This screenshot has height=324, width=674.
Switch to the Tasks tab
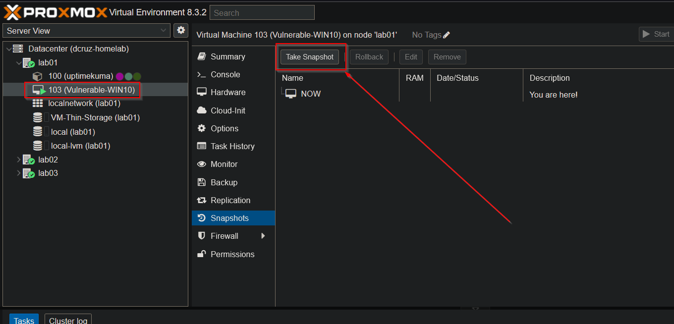24,320
